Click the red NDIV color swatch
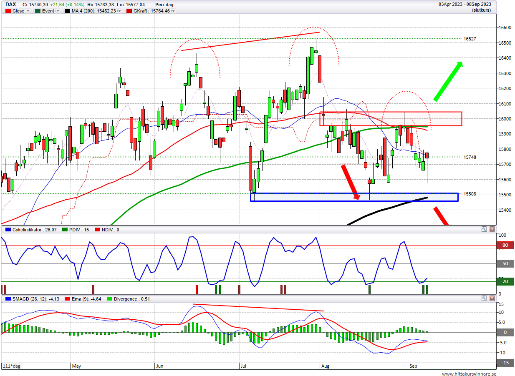515x376 pixels. [x=98, y=230]
